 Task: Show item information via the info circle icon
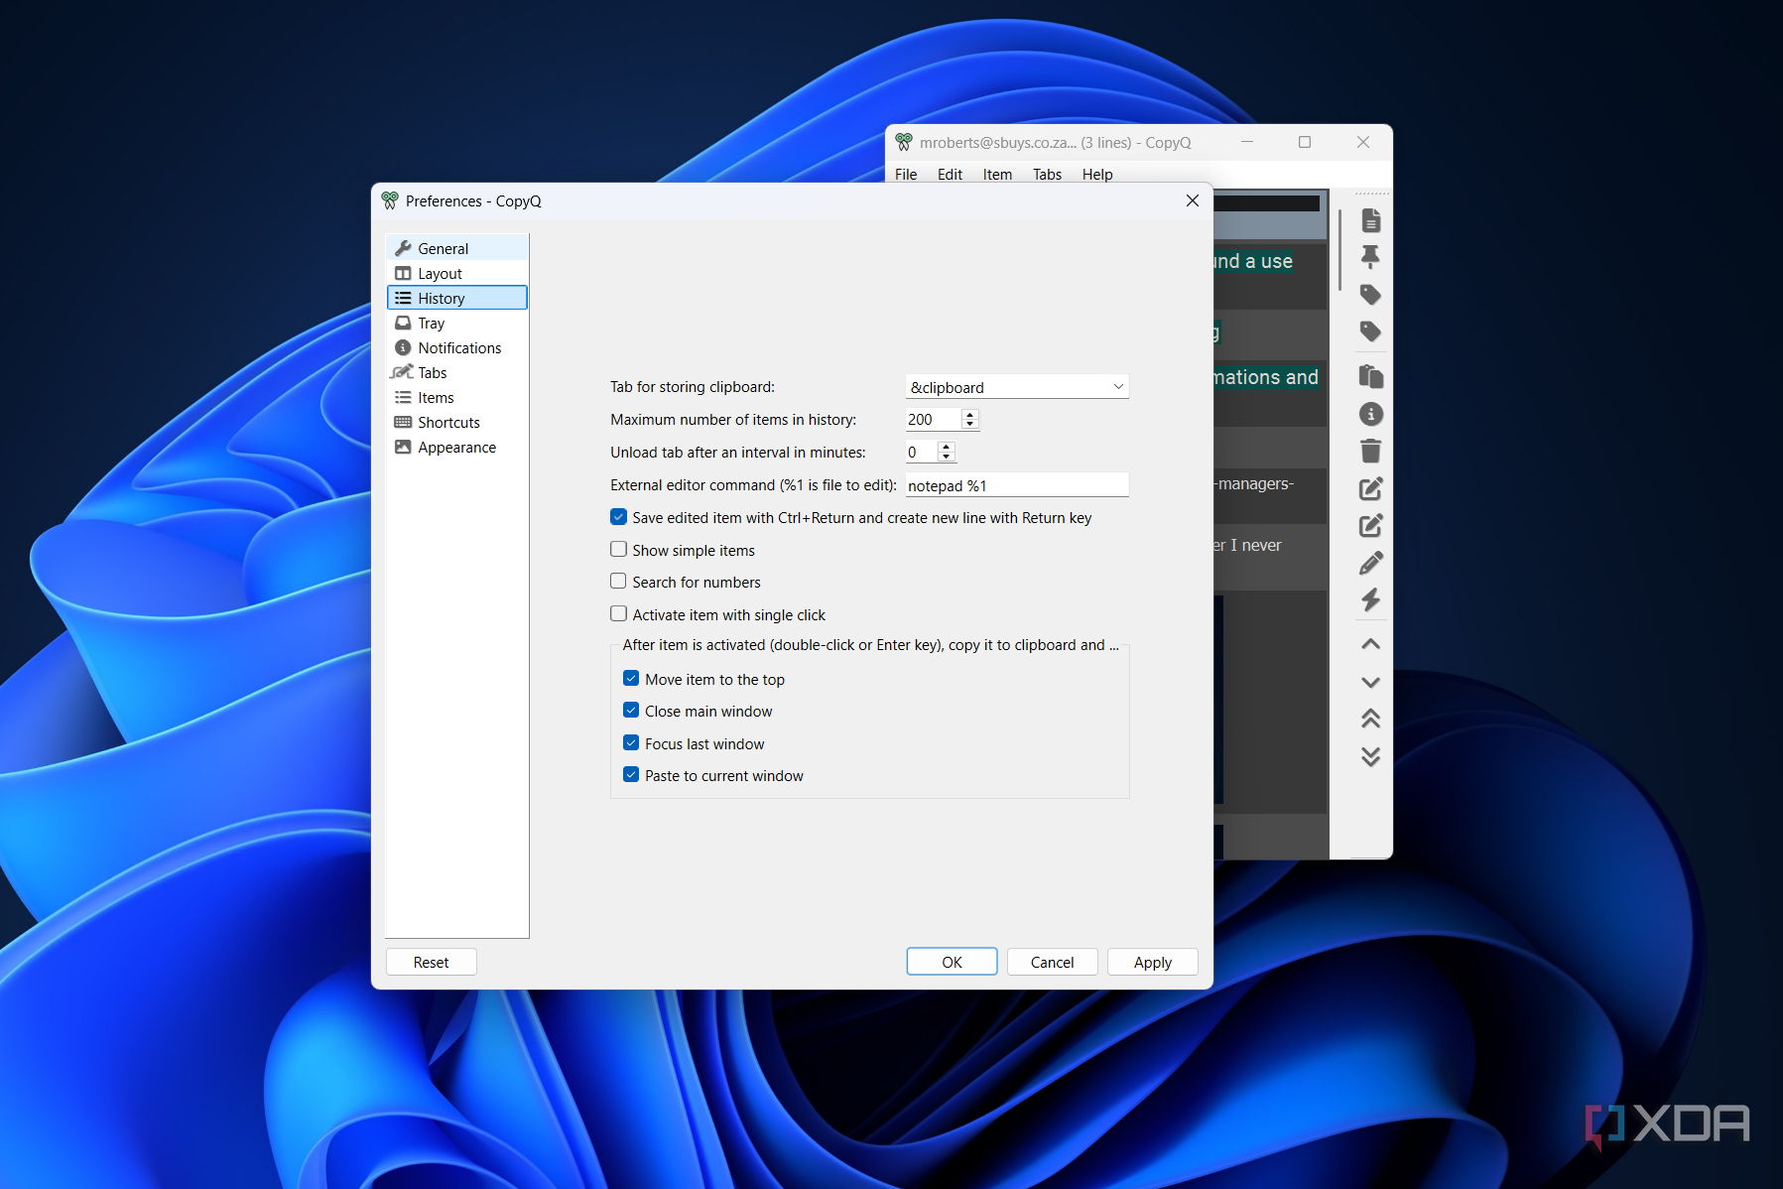[1370, 414]
